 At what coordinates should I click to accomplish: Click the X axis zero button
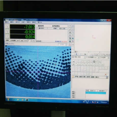click(x=7, y=27)
